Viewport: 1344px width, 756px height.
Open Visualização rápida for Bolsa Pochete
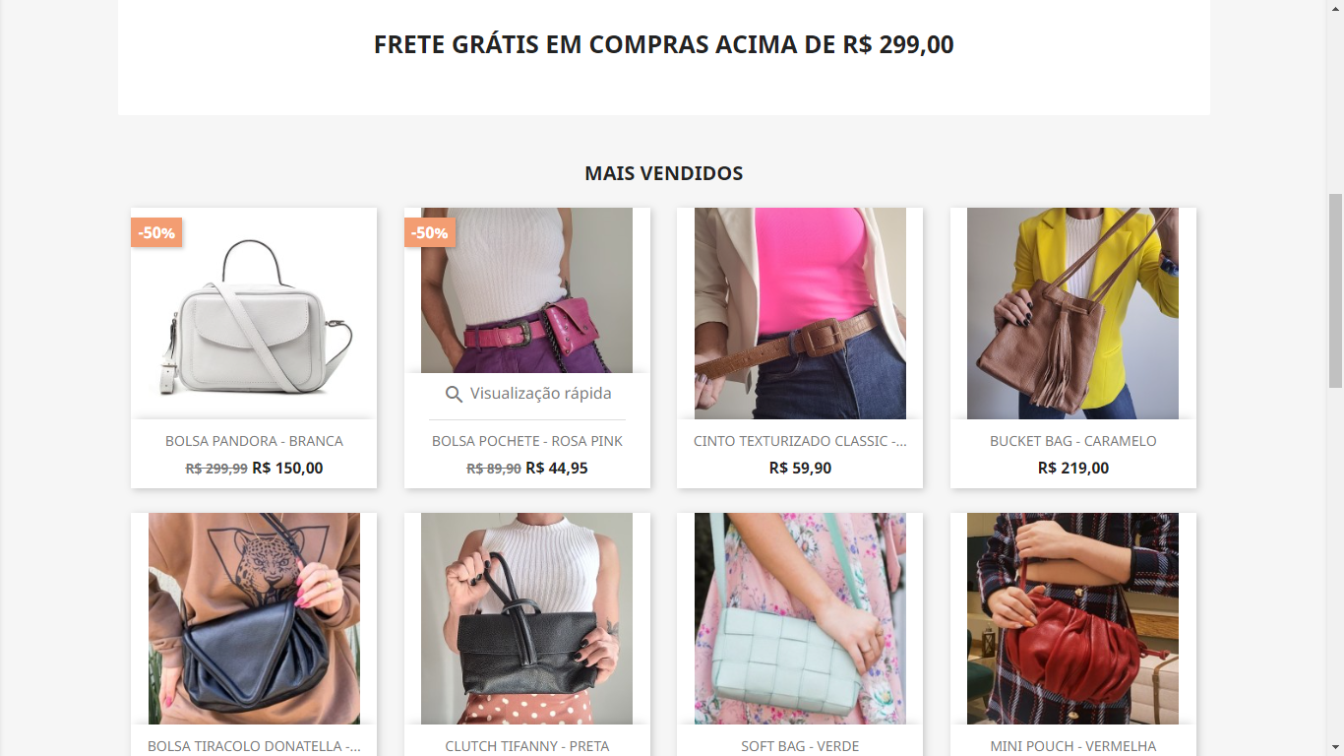point(527,394)
